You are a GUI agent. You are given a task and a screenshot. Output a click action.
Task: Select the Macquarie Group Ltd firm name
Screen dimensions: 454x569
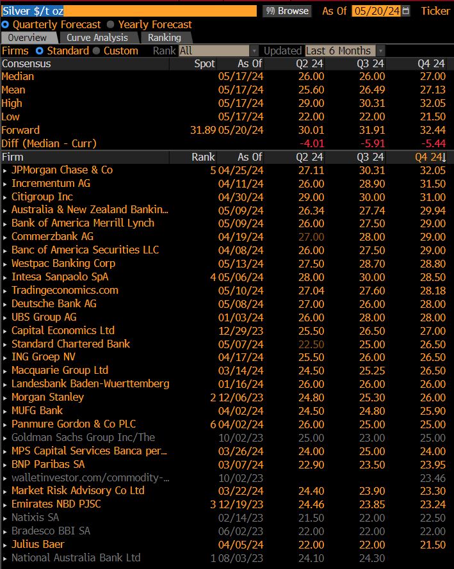coord(60,371)
